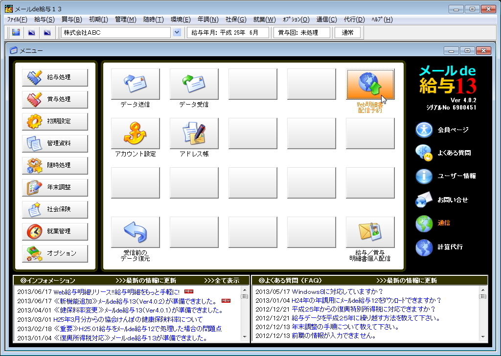This screenshot has width=501, height=356.
Task: Click down arrow of FAQ list scrollbar
Action: (483, 336)
